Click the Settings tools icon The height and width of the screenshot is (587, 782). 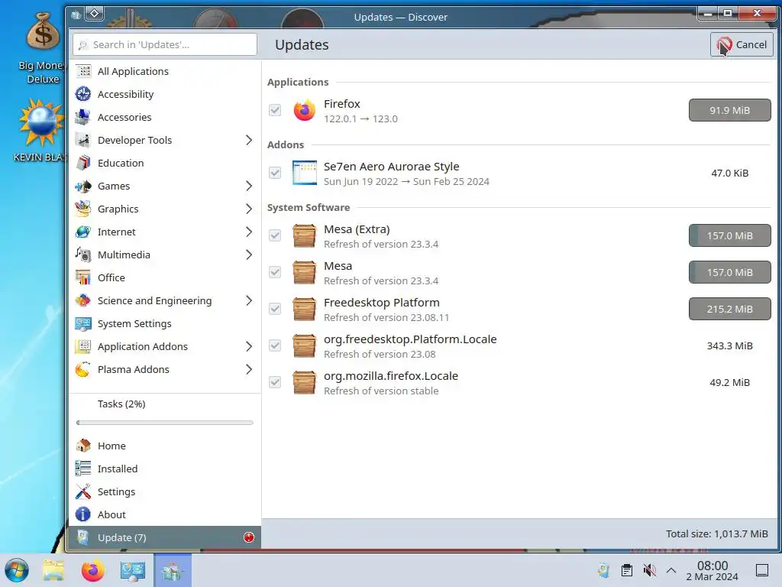coord(83,491)
